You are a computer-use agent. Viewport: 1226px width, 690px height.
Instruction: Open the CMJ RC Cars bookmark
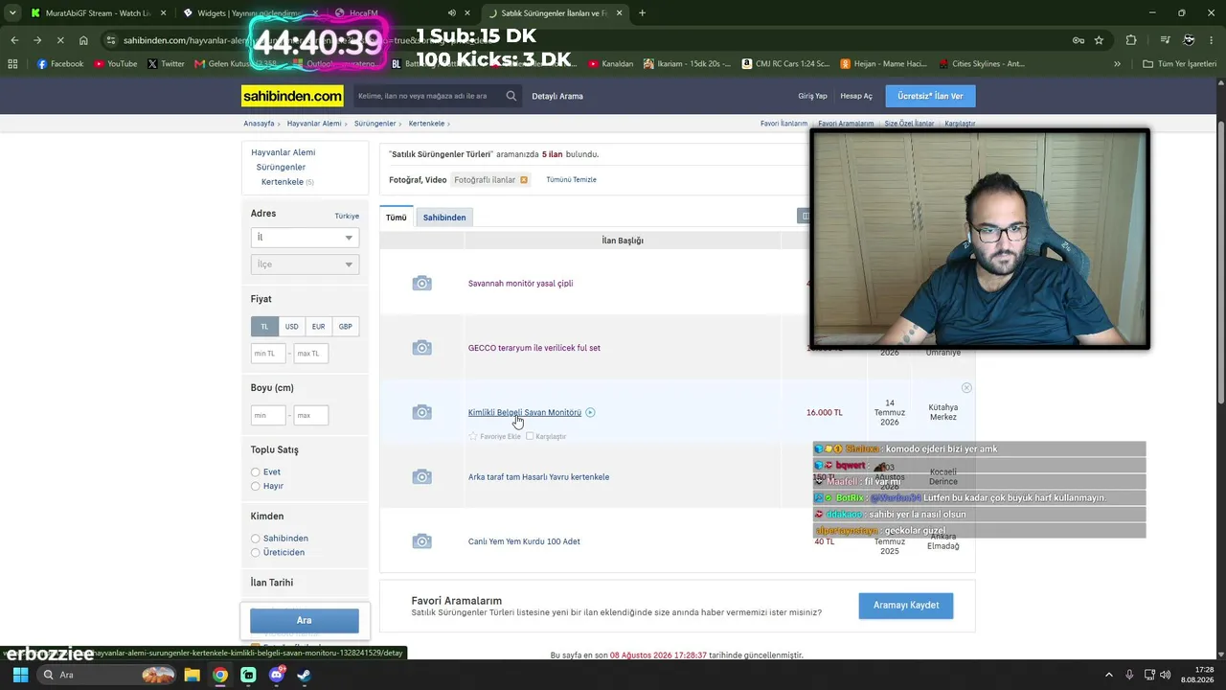tap(785, 64)
